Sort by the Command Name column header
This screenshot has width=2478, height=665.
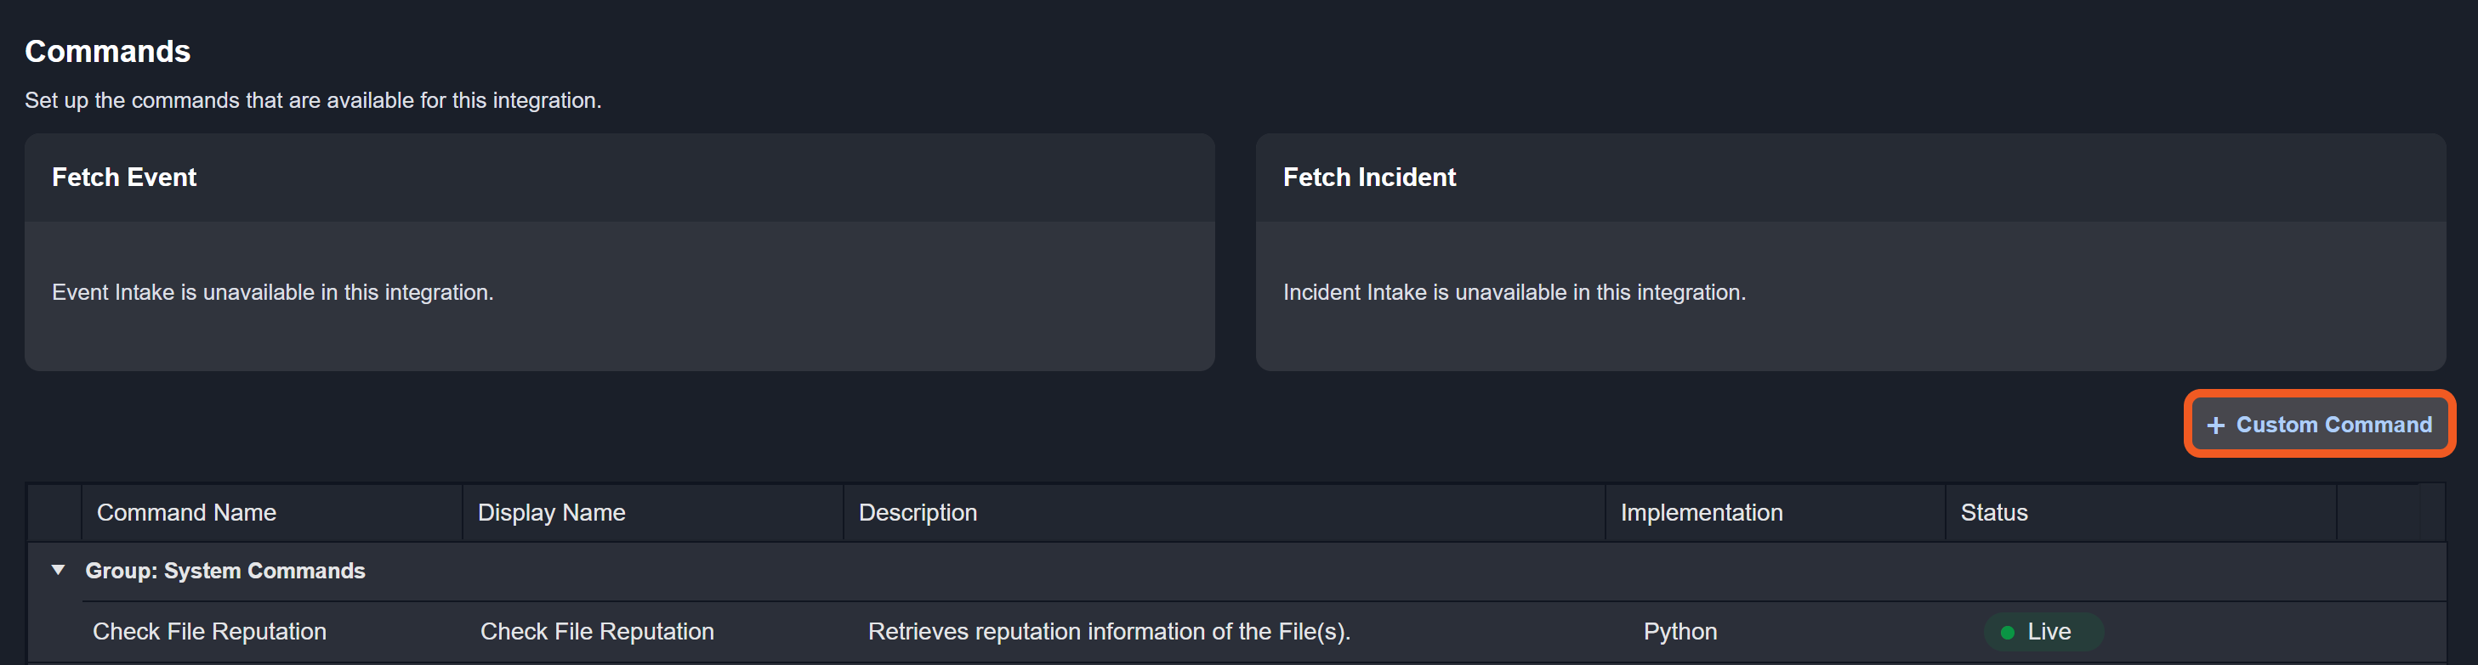186,512
